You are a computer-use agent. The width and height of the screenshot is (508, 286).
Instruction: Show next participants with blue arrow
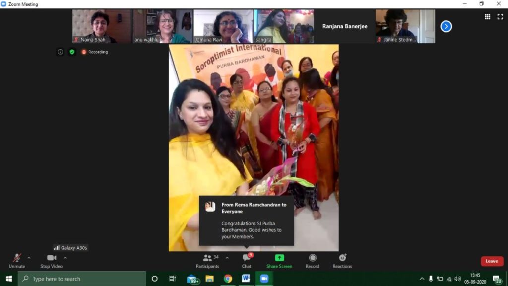(446, 26)
